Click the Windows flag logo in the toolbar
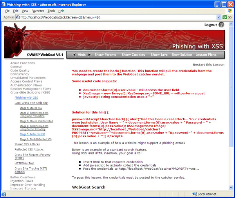235x198 pixels. click(x=230, y=11)
